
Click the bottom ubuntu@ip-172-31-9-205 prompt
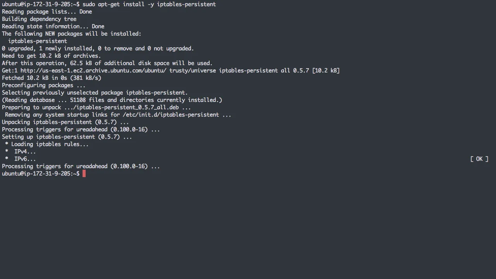41,174
